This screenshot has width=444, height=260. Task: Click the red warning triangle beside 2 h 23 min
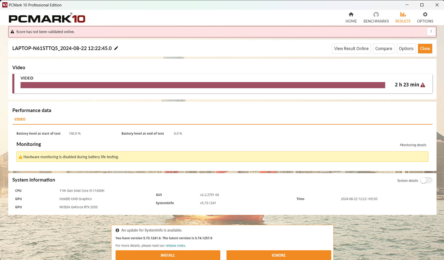423,85
